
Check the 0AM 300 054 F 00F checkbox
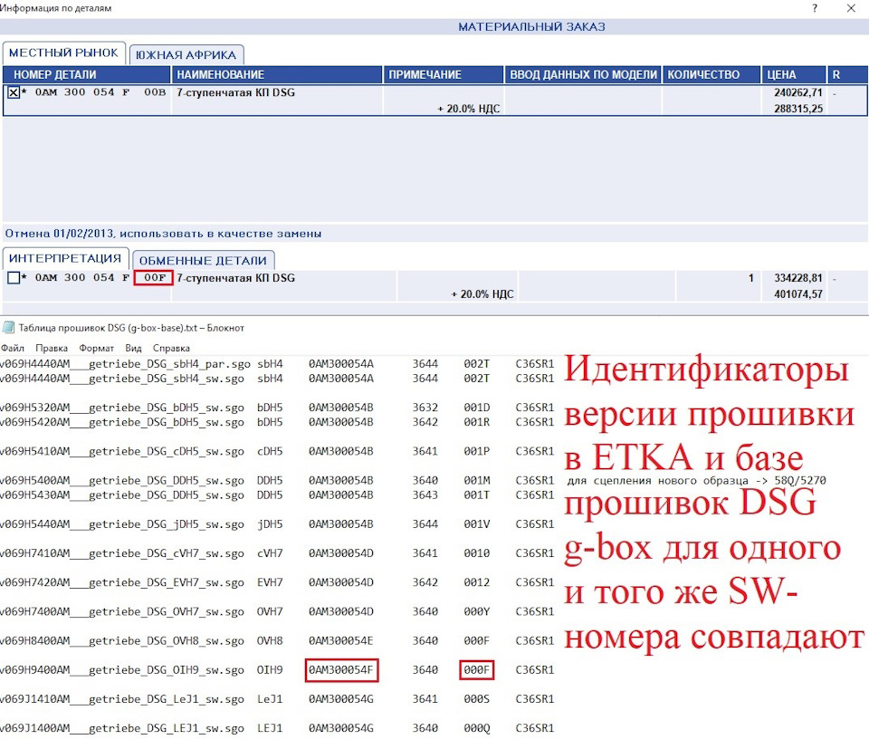click(14, 278)
